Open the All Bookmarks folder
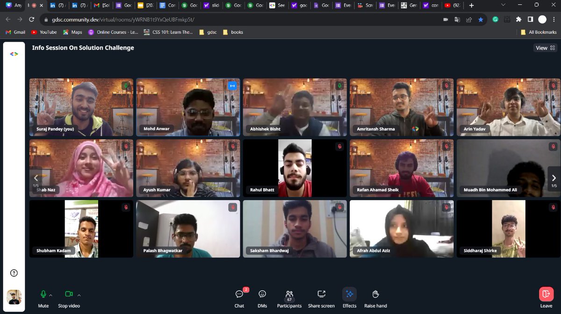The height and width of the screenshot is (314, 561). 539,32
